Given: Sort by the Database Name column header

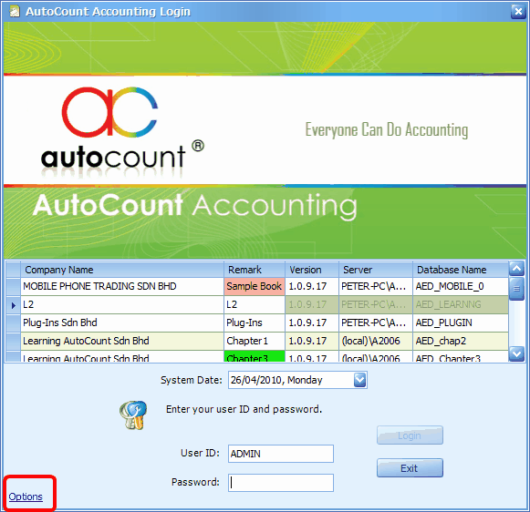Looking at the screenshot, I should pos(461,270).
